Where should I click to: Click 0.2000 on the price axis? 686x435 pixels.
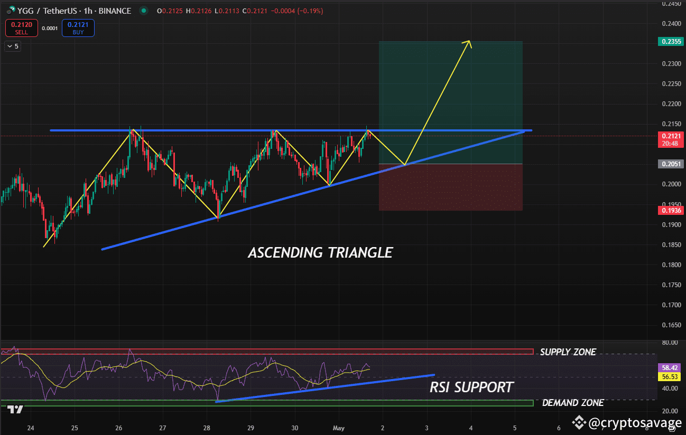(x=670, y=184)
